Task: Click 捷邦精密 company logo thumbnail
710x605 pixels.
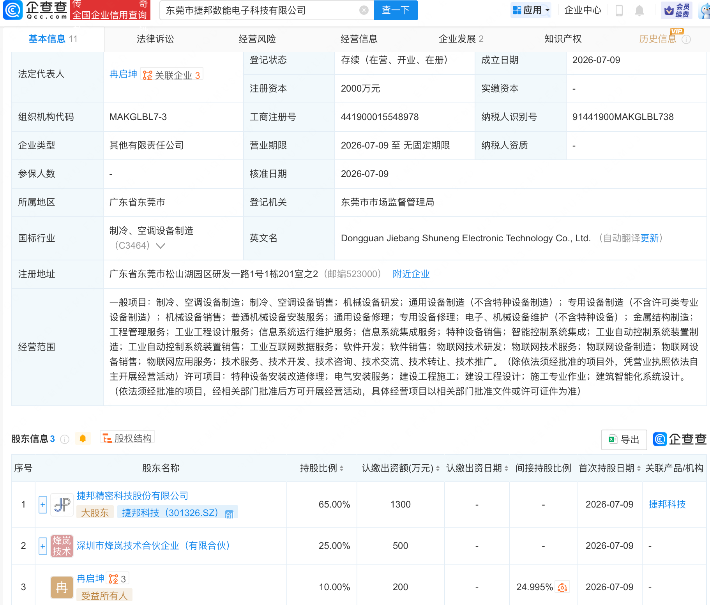Action: (62, 505)
